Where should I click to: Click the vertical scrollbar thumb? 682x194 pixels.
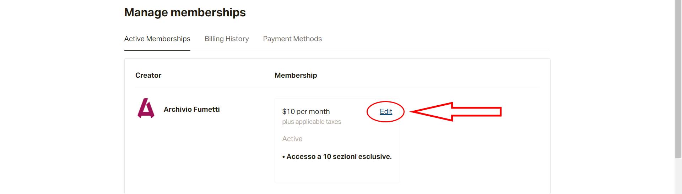pyautogui.click(x=678, y=79)
